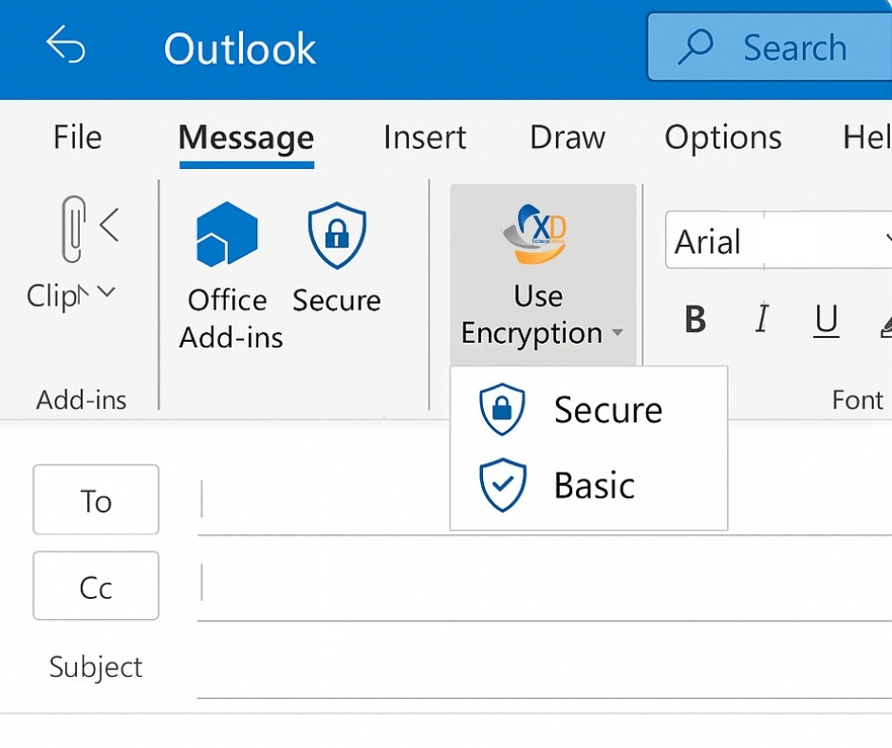This screenshot has height=748, width=892.
Task: Click the Cc recipients button
Action: click(95, 586)
